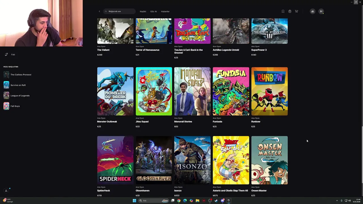Click the Terror of Hemasaurus title text

coord(147,50)
